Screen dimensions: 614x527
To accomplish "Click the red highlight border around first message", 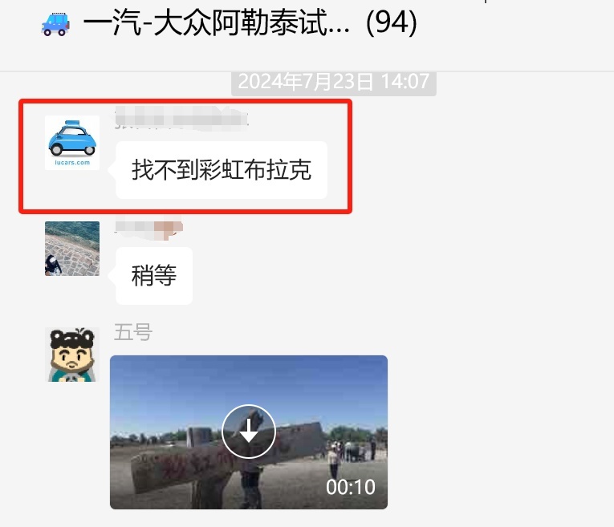I will click(x=185, y=101).
